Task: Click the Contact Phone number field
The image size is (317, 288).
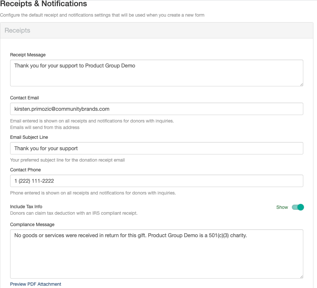Action: 157,181
